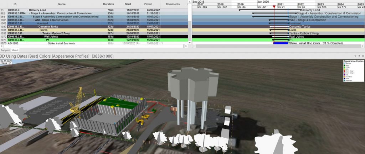
Task: Collapse the Civils task group
Action: click(x=38, y=30)
